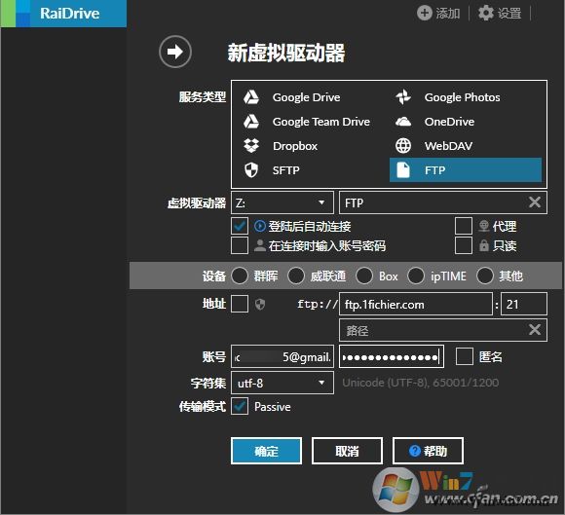Viewport: 565px width, 515px height.
Task: Open settings via the gear icon
Action: click(486, 14)
